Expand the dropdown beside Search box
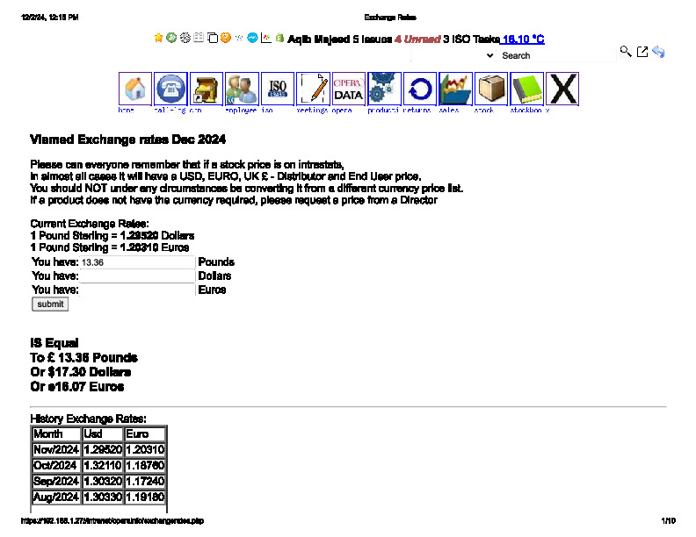This screenshot has width=696, height=537. pos(489,55)
